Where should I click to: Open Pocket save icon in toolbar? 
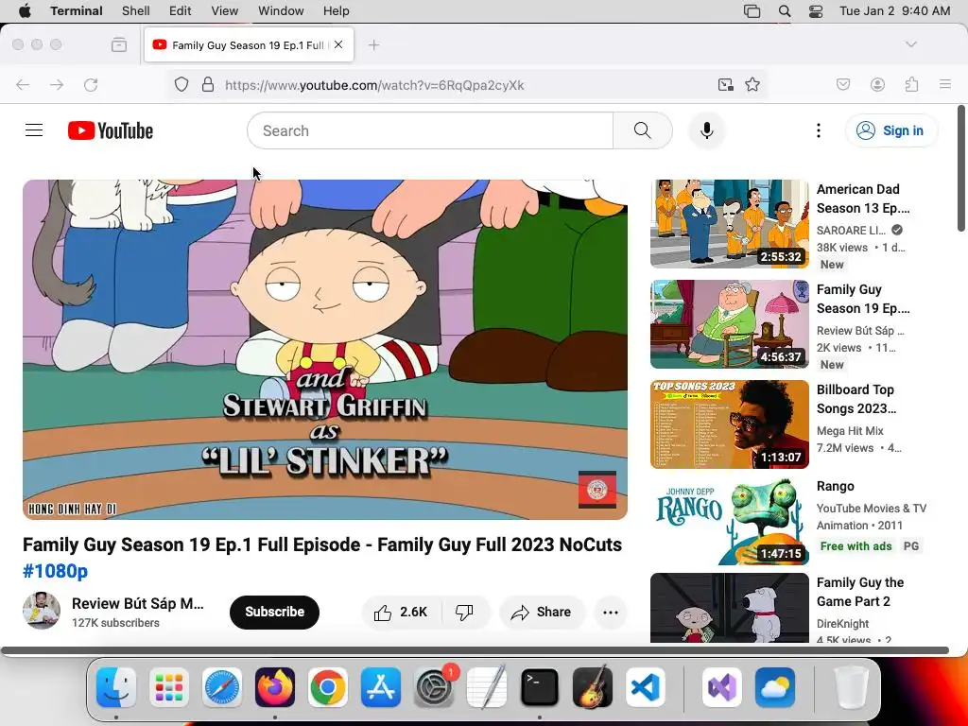tap(842, 84)
